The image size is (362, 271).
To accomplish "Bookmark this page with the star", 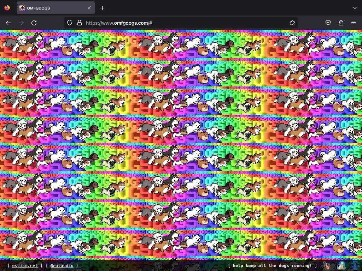I will click(x=292, y=23).
